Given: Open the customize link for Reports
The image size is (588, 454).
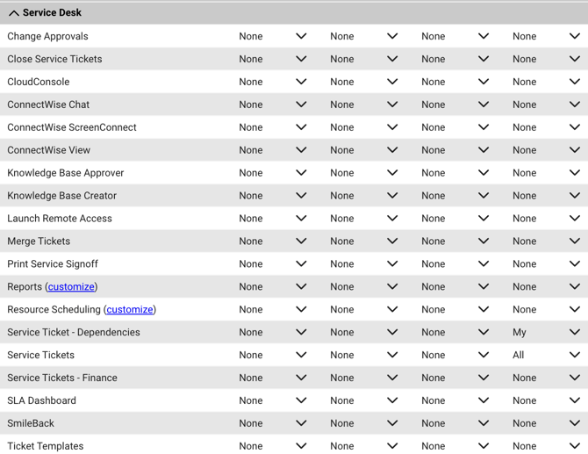Looking at the screenshot, I should tap(71, 287).
